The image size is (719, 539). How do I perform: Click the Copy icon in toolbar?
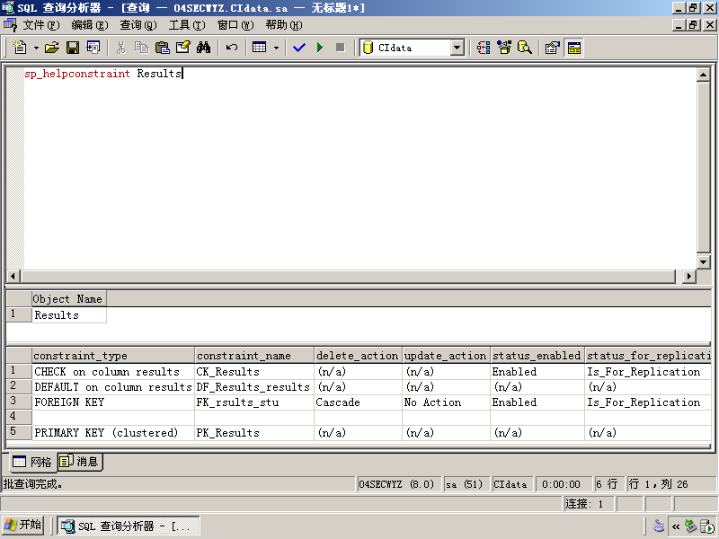[141, 48]
